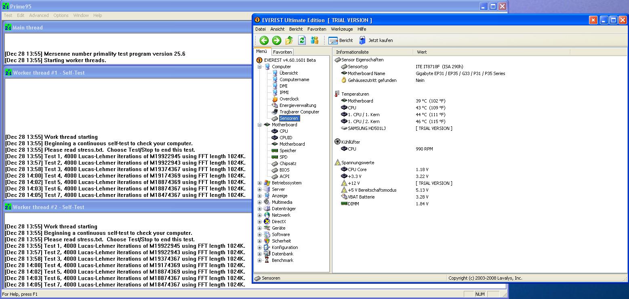Open the Werkzeuge menu in EVEREST
The image size is (629, 299).
pos(342,29)
